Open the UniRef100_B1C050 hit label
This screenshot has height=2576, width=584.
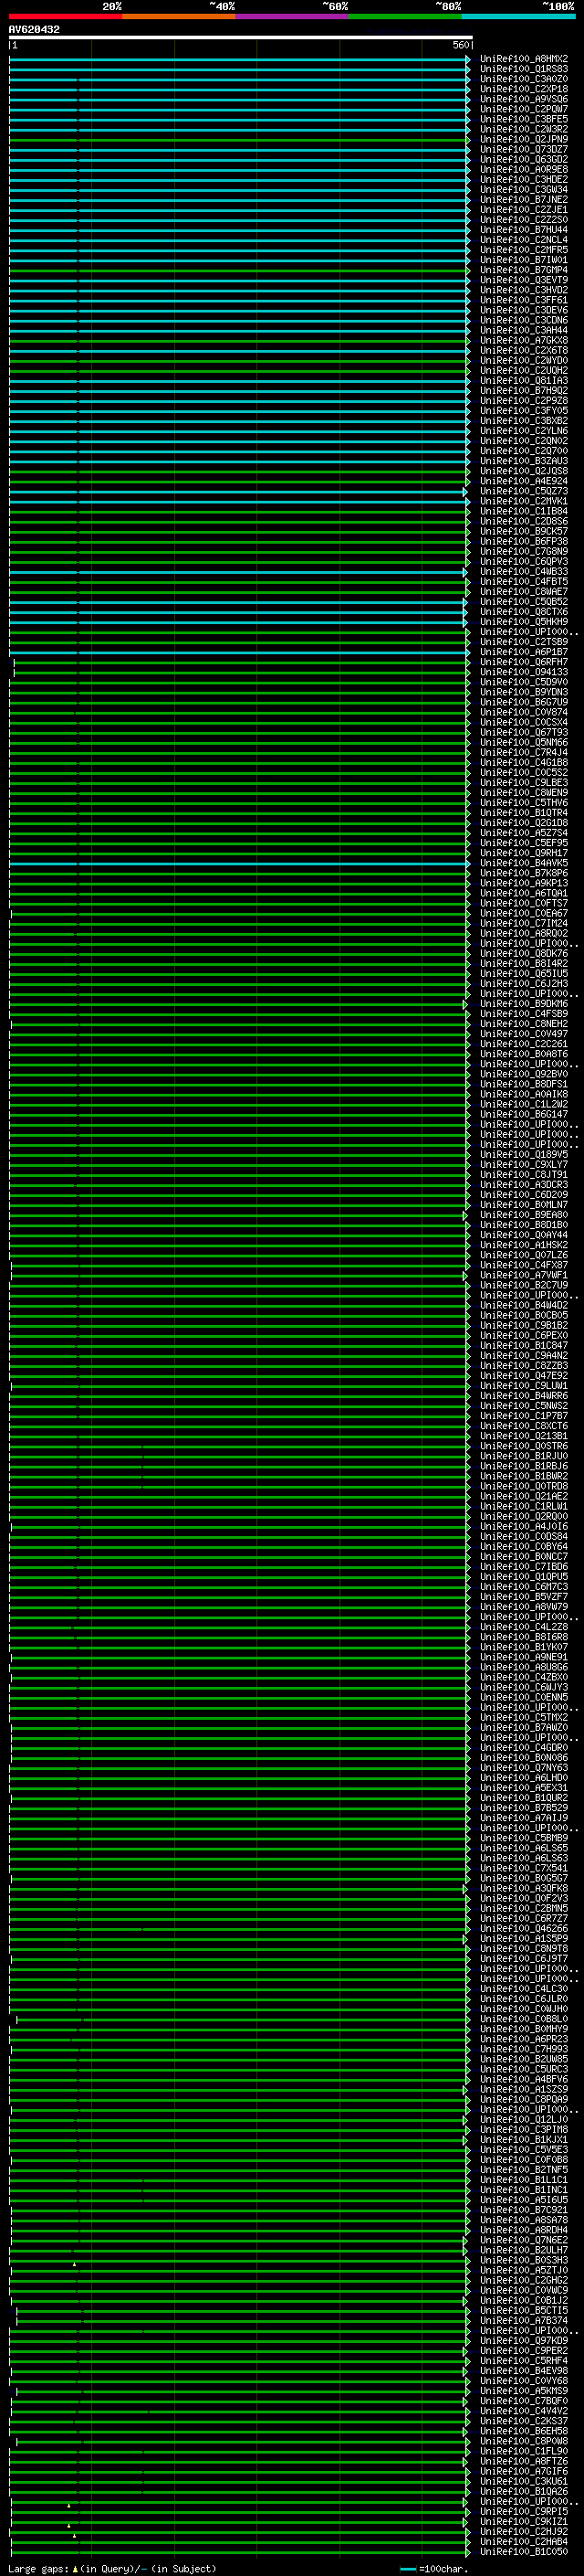tap(523, 2551)
